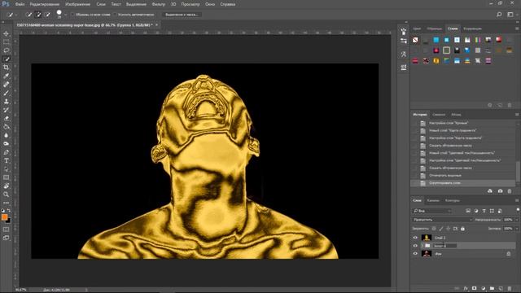Viewport: 521px width, 293px height.
Task: Click the orange foreground color swatch
Action: click(x=4, y=217)
